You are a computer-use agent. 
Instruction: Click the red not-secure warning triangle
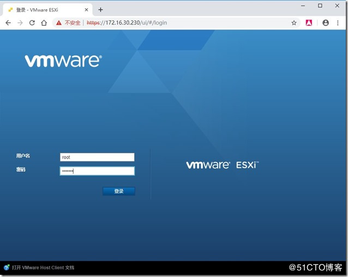coord(58,22)
